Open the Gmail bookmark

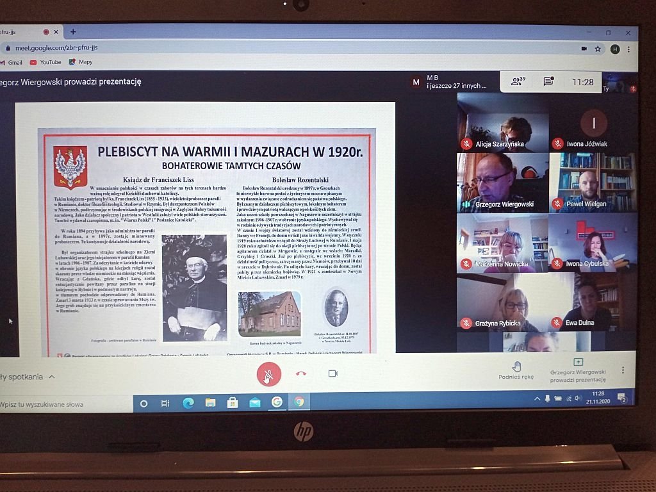pyautogui.click(x=12, y=62)
